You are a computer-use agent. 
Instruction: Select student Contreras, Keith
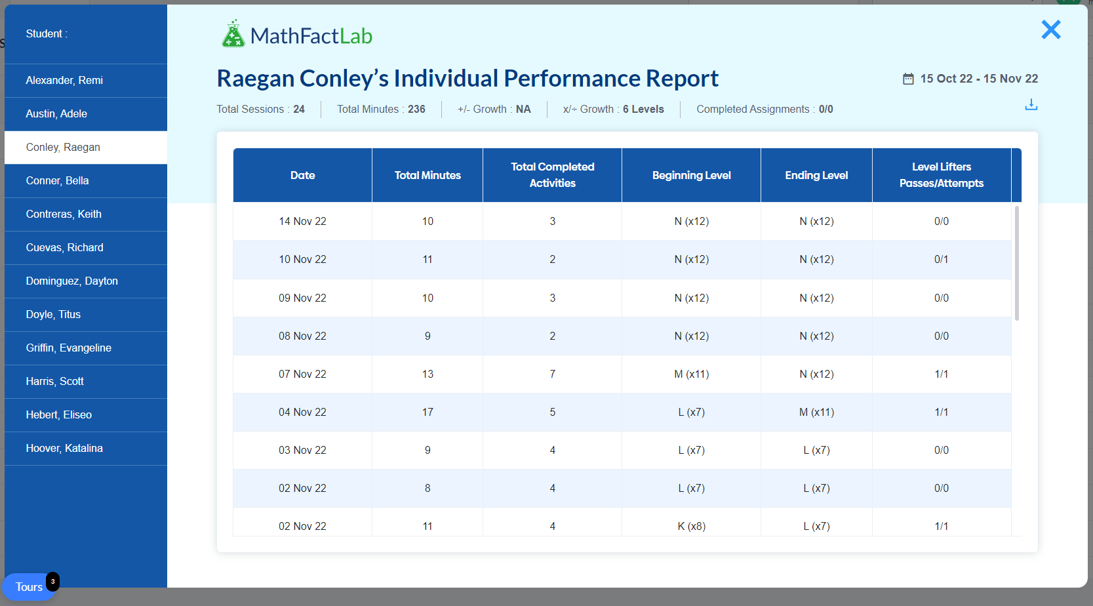coord(86,214)
